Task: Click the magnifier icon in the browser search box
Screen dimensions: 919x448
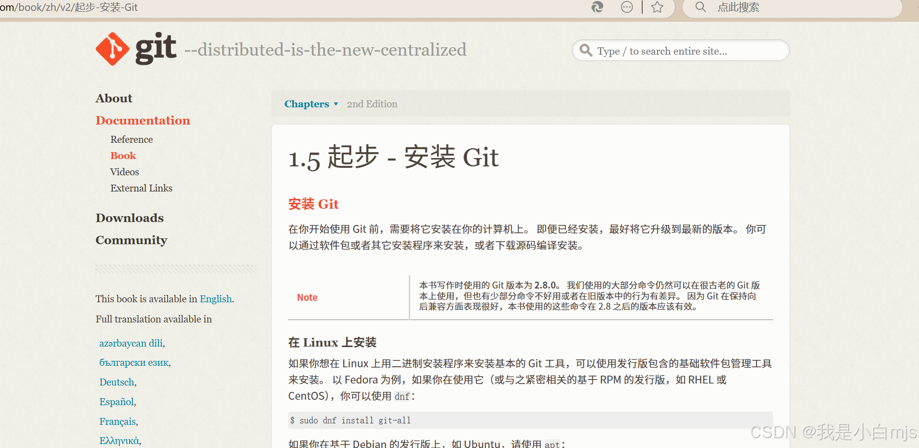Action: pyautogui.click(x=700, y=7)
